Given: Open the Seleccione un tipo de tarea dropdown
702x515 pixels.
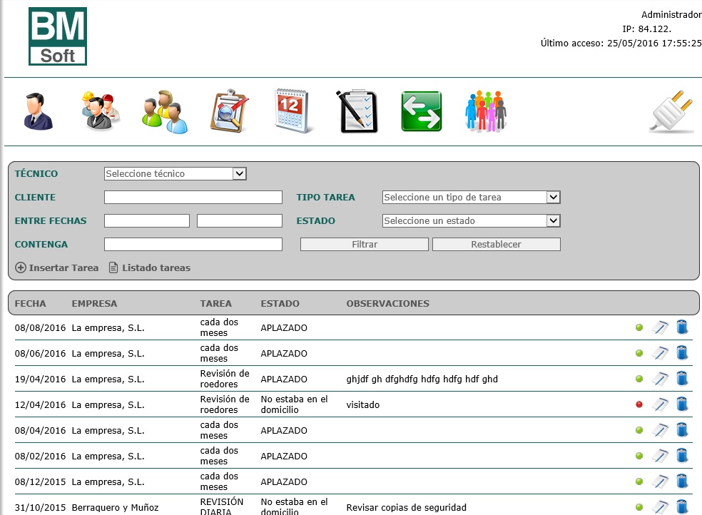Looking at the screenshot, I should click(x=471, y=198).
